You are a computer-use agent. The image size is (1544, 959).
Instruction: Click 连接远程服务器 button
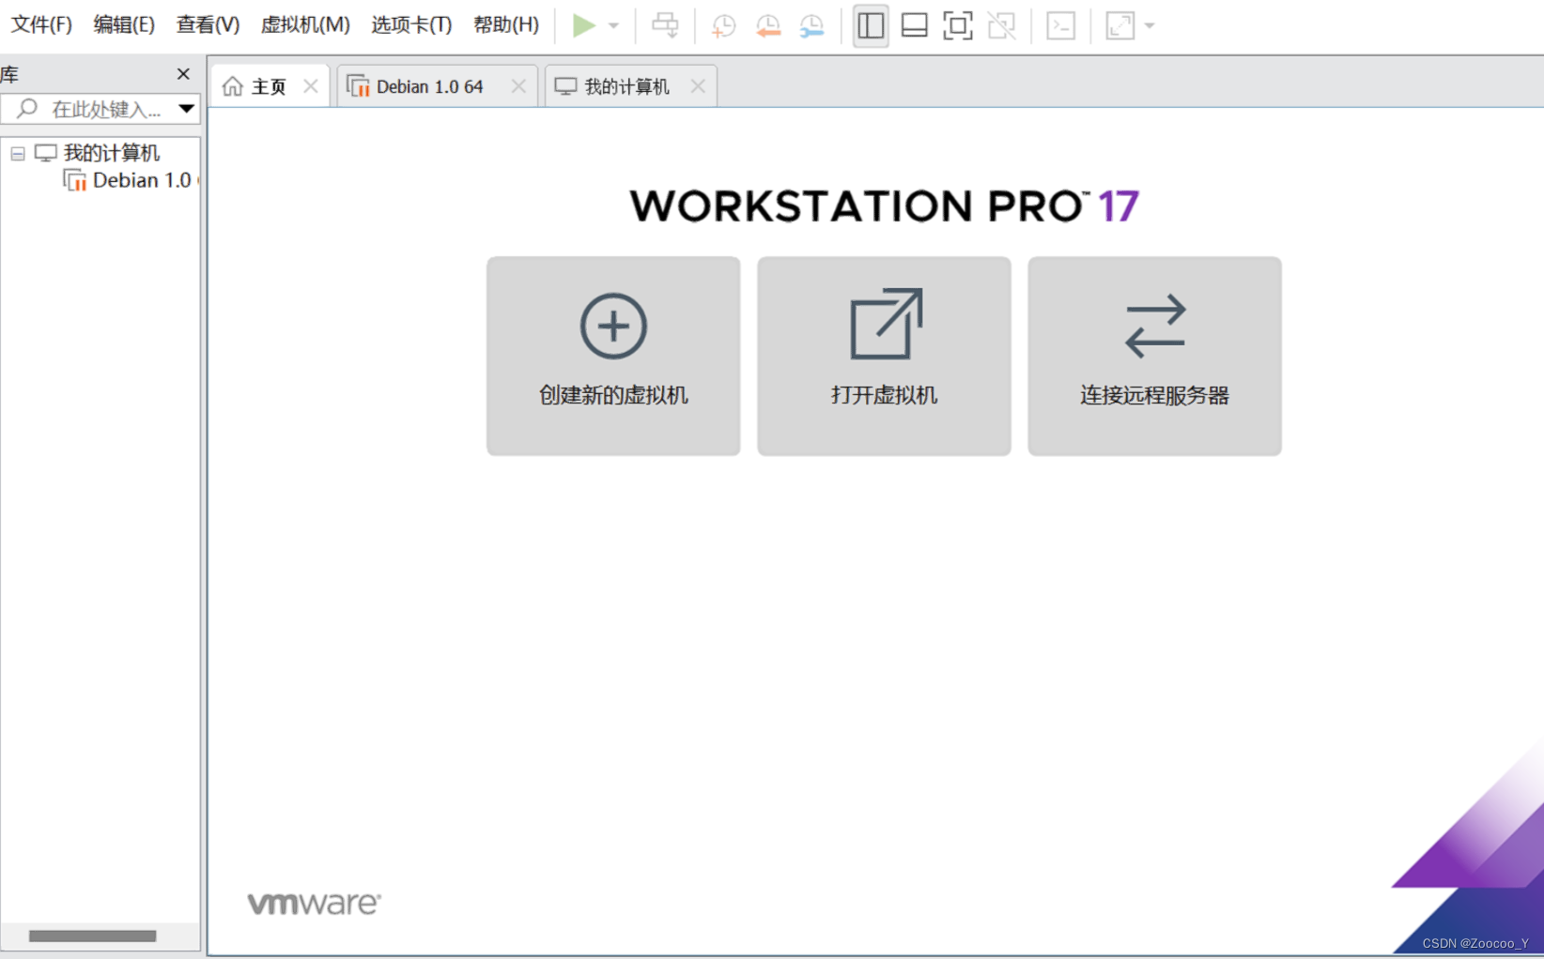(1154, 357)
